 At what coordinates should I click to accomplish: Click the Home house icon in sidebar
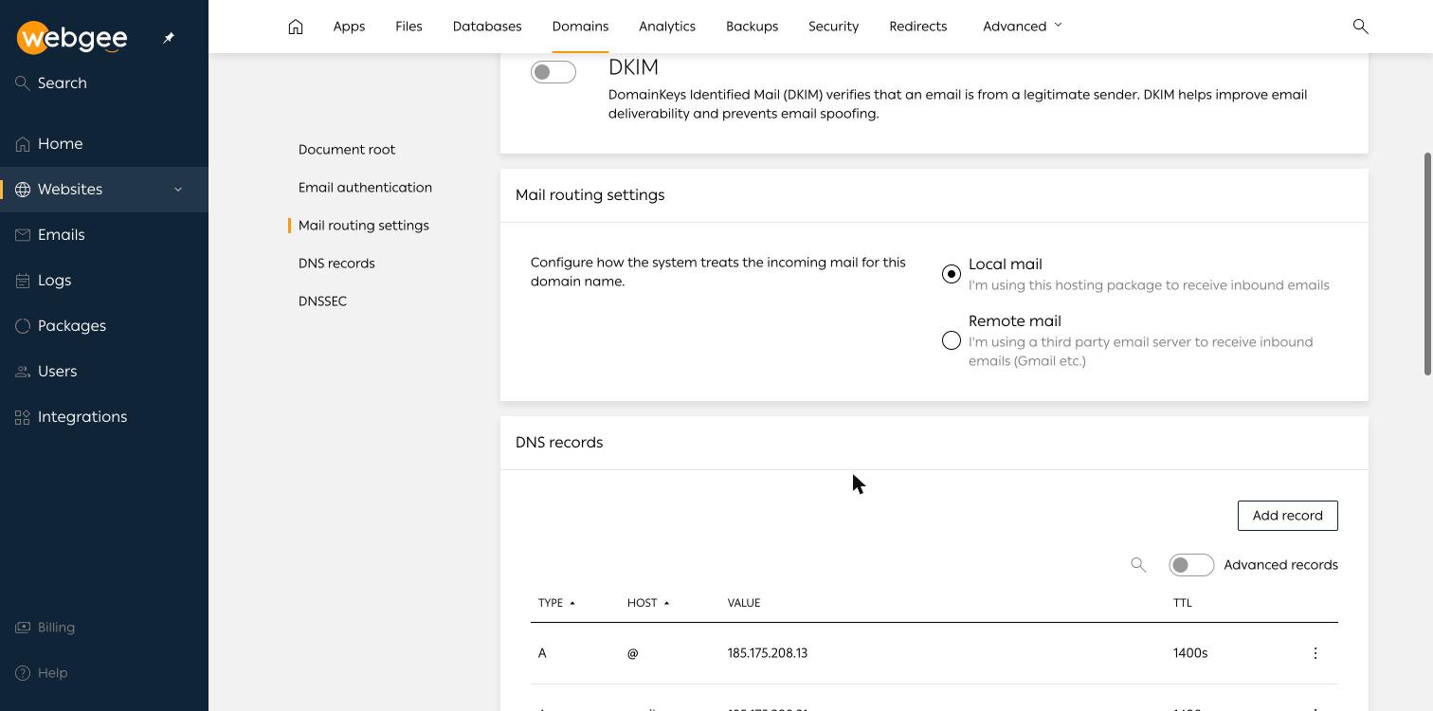tap(23, 144)
